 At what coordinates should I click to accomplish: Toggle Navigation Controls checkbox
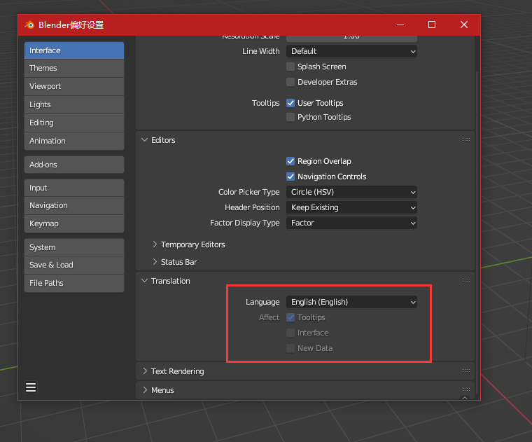coord(290,177)
